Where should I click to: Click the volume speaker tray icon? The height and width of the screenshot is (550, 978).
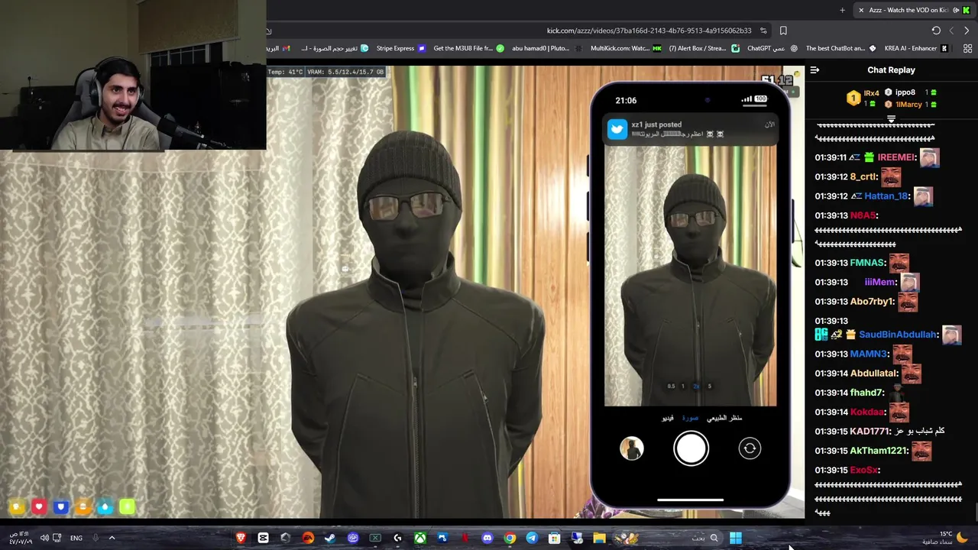[44, 538]
